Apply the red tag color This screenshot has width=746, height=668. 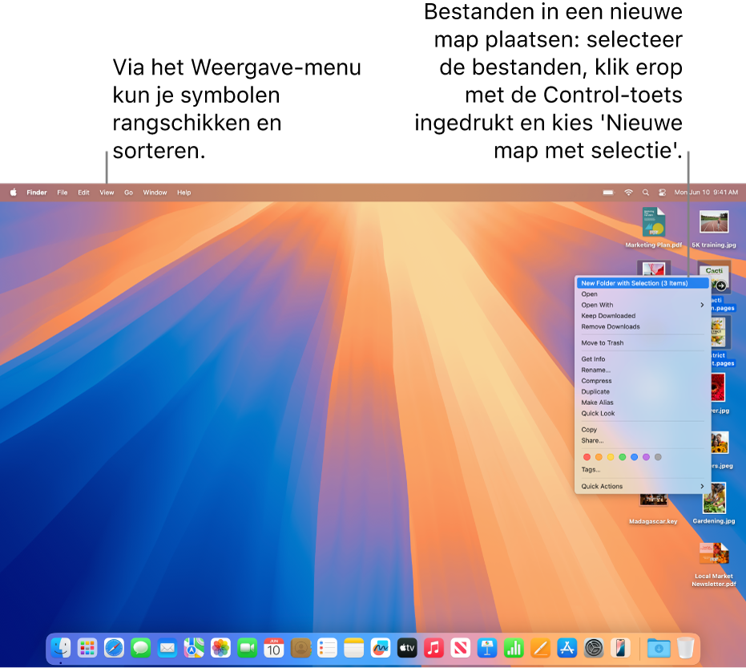pos(587,457)
